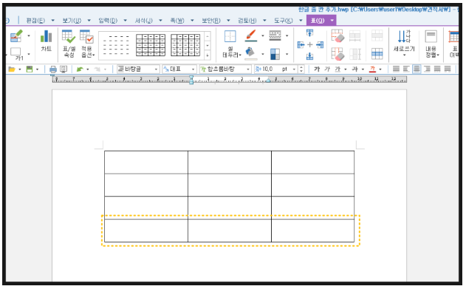Set center paragraph alignment

(x=417, y=69)
